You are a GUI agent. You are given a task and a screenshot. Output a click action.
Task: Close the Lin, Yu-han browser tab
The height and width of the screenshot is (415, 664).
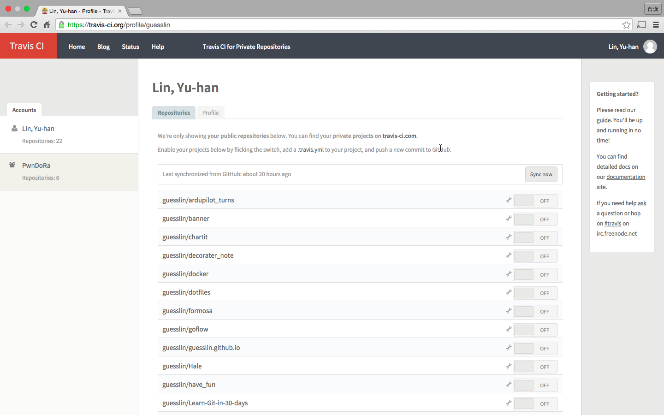[120, 11]
